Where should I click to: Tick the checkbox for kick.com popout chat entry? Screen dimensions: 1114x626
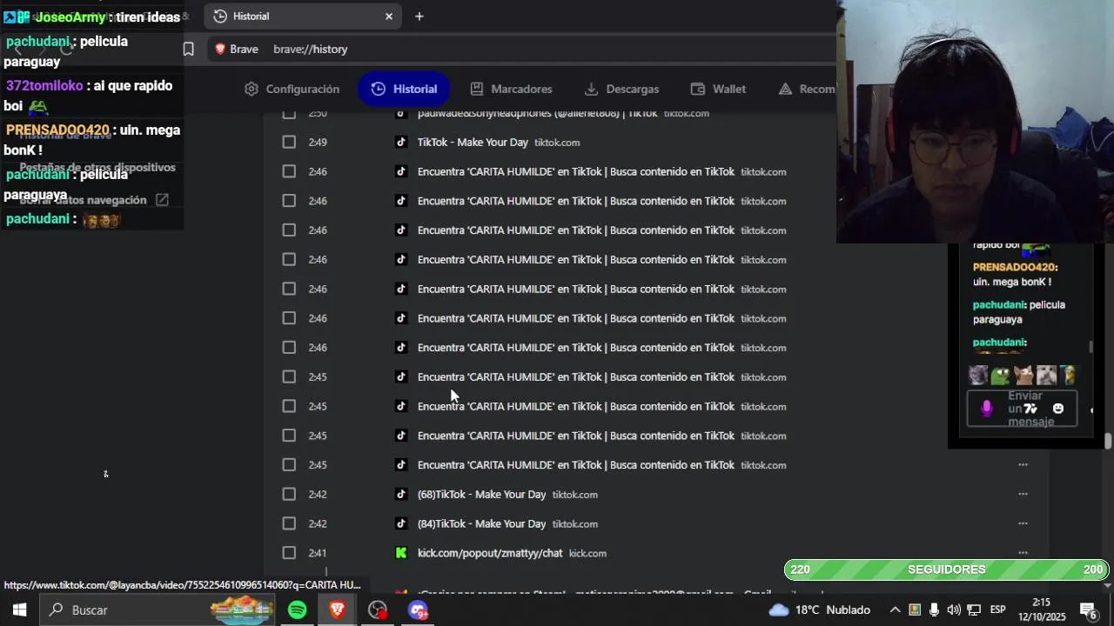pyautogui.click(x=289, y=553)
